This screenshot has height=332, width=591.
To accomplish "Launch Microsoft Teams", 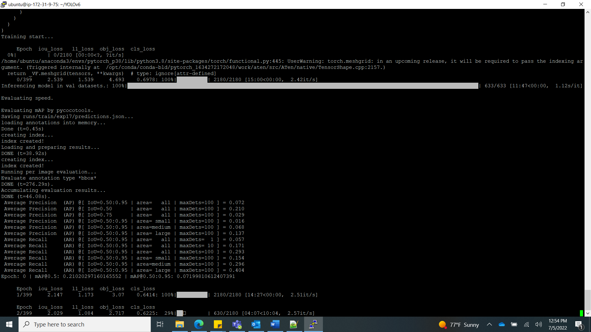I will (x=237, y=324).
